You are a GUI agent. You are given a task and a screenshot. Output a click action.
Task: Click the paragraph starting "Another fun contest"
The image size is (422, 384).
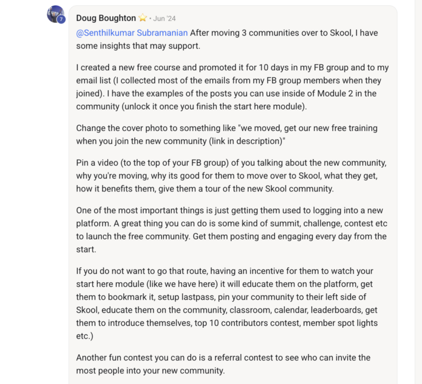(x=223, y=364)
